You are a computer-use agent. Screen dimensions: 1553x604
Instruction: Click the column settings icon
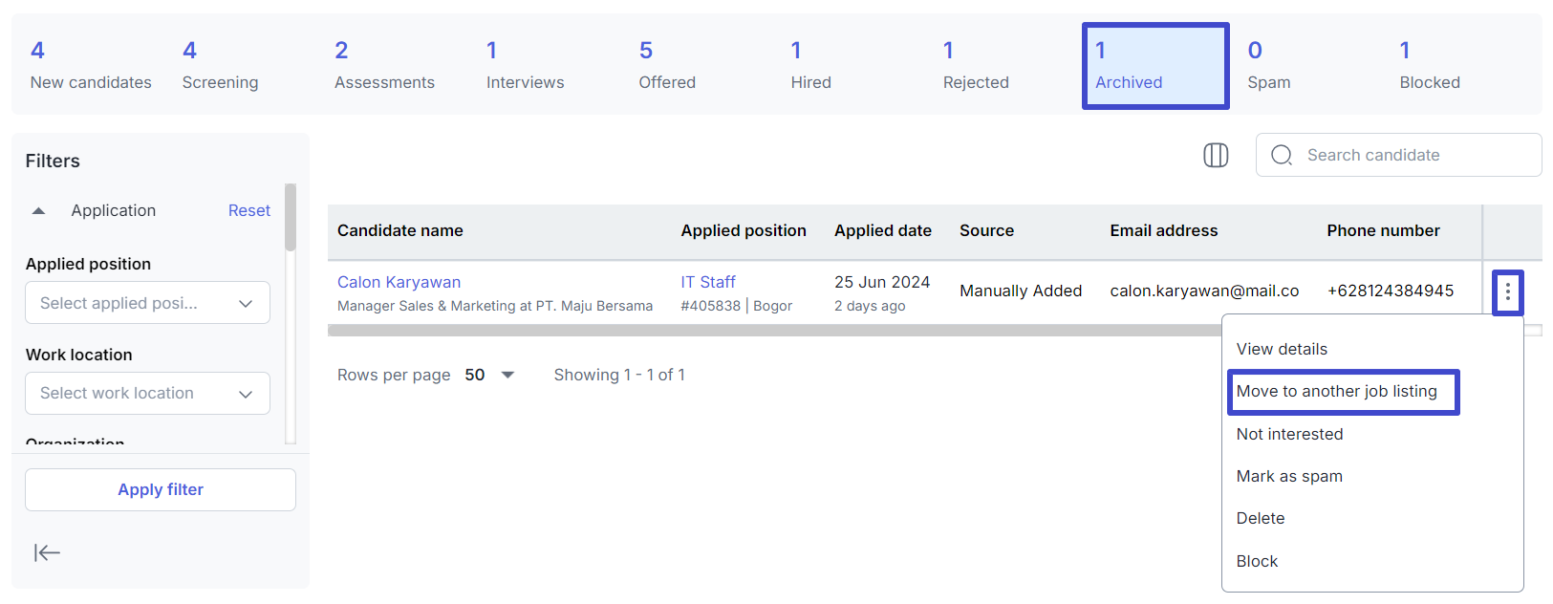1215,155
